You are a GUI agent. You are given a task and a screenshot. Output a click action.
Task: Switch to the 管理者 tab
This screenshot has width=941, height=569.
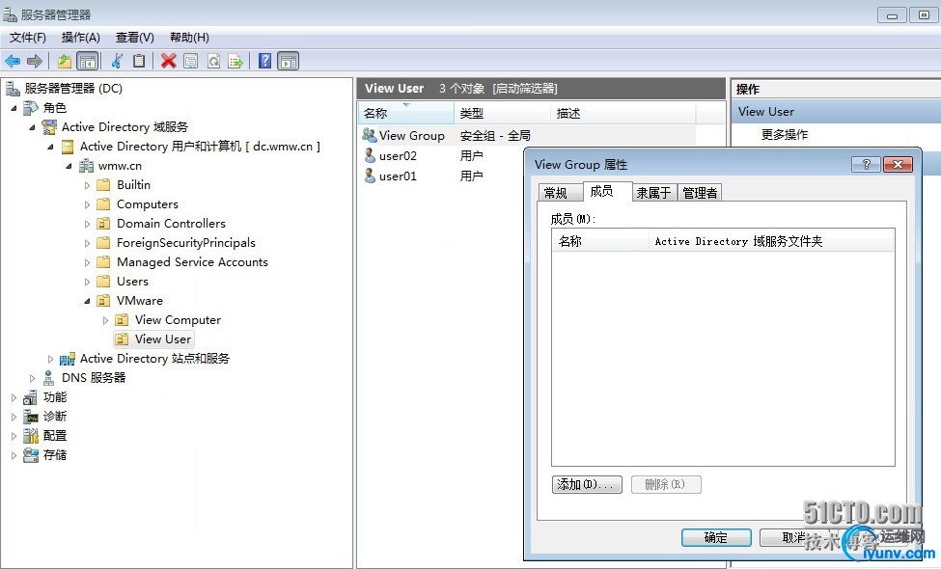pyautogui.click(x=700, y=193)
